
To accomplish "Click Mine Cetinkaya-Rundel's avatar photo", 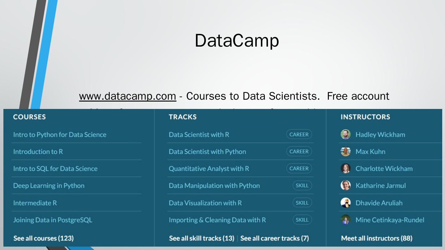I will tap(345, 220).
